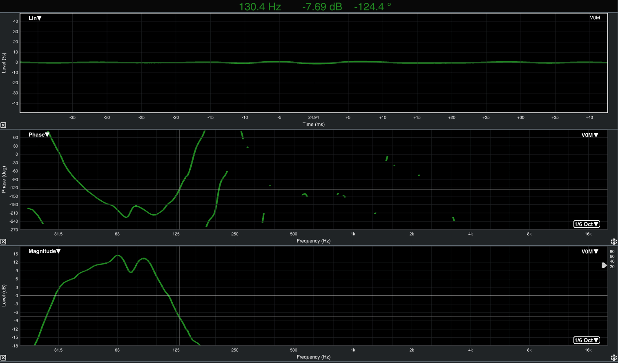This screenshot has height=363, width=618.
Task: Click the Frequency (Hz) label under Phase graph
Action: pos(313,241)
